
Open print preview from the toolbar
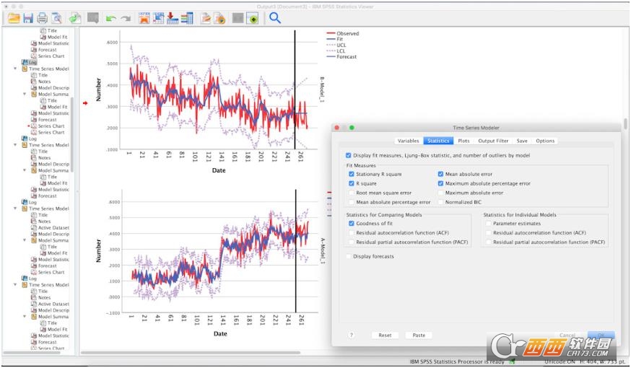[56, 18]
